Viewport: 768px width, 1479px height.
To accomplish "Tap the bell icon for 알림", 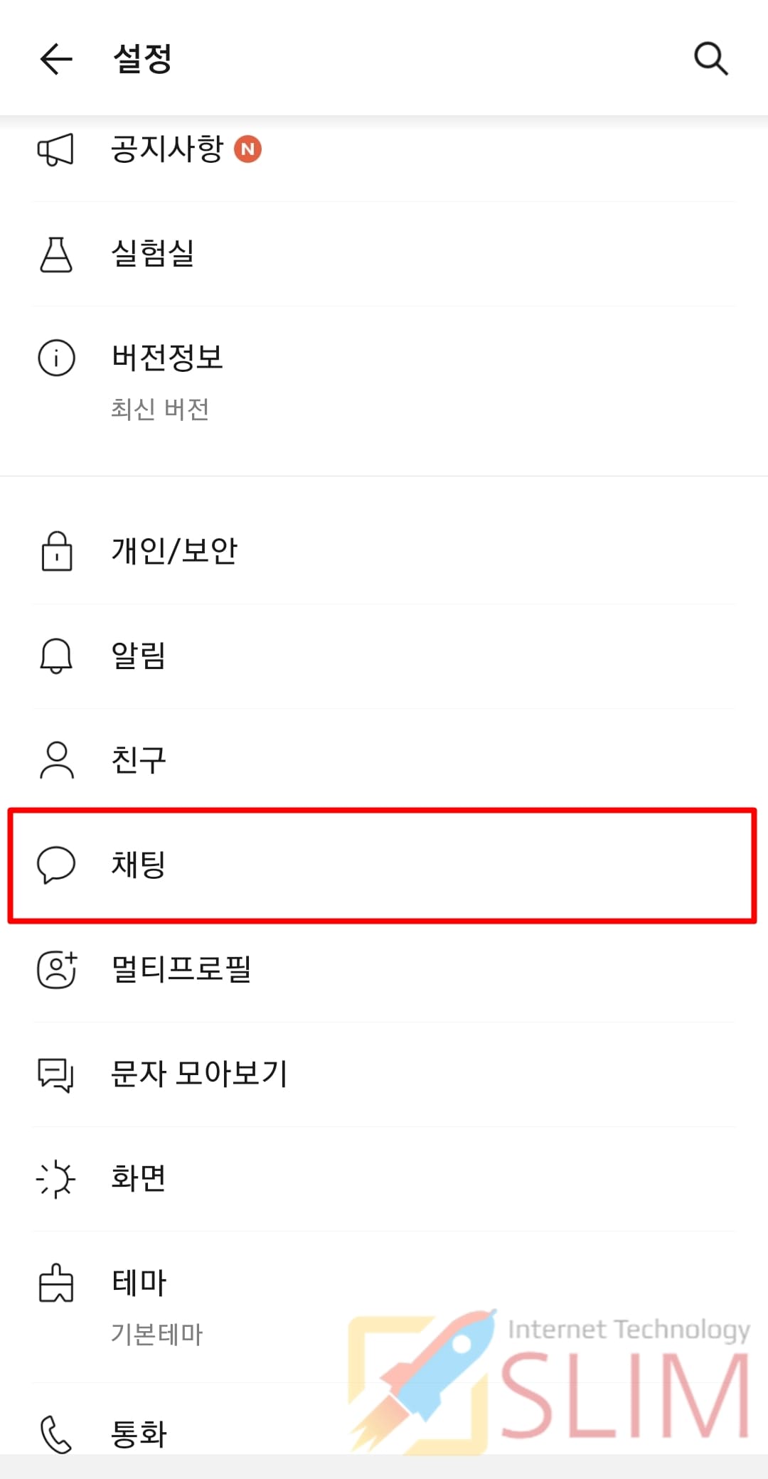I will click(x=56, y=656).
